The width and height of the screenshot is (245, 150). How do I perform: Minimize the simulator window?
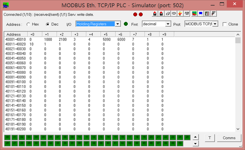tap(213, 4)
